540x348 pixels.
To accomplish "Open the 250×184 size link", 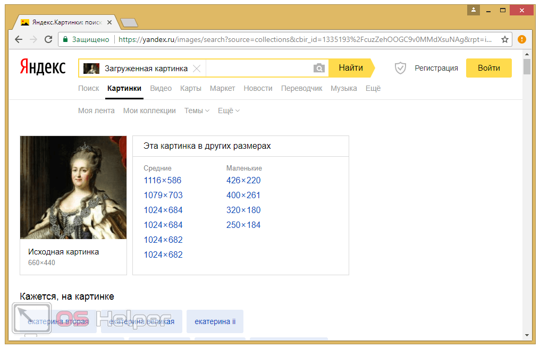I will (243, 225).
